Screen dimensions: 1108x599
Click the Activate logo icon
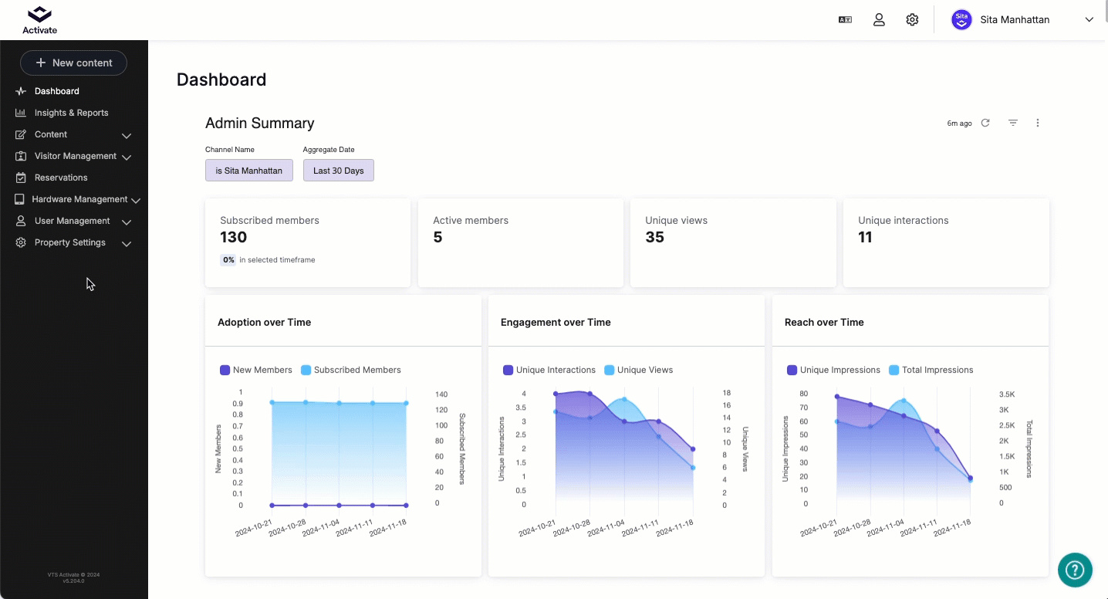39,15
